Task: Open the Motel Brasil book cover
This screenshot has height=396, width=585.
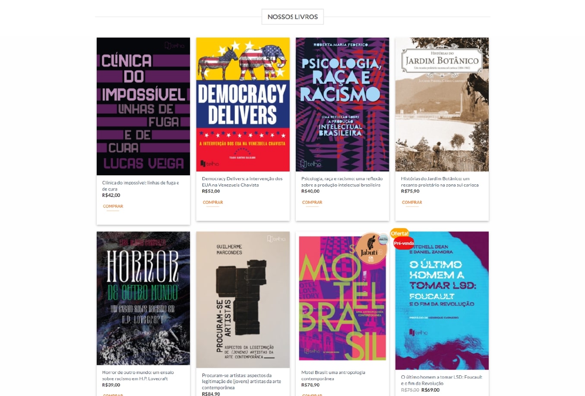Action: (342, 298)
